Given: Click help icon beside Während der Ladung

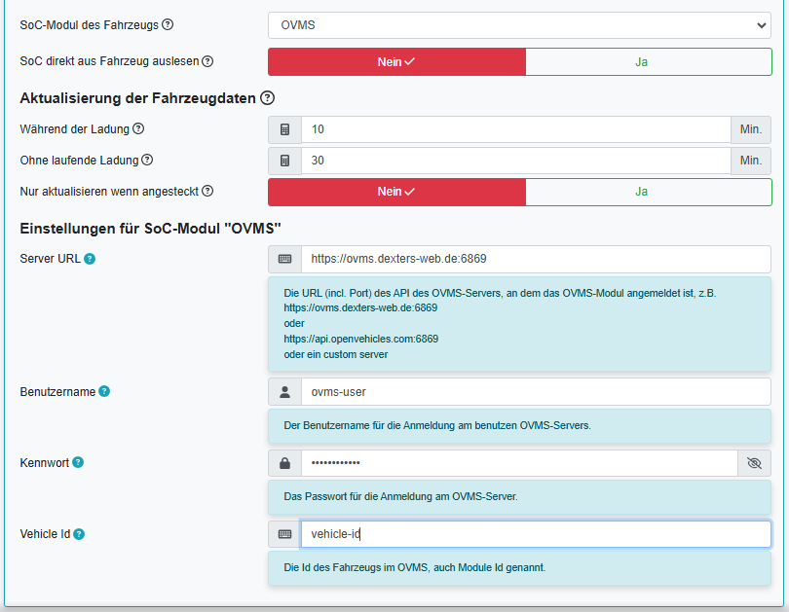Looking at the screenshot, I should click(138, 129).
